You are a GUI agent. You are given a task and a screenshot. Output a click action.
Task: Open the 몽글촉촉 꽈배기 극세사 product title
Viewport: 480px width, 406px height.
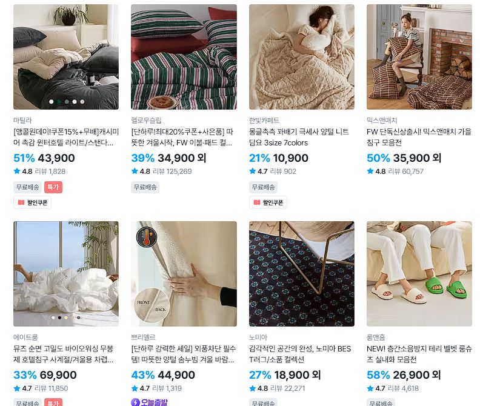(299, 137)
